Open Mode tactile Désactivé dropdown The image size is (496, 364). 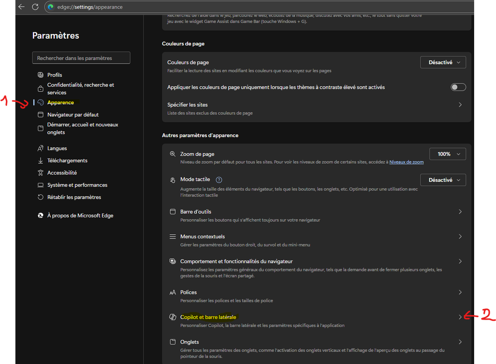pyautogui.click(x=443, y=180)
